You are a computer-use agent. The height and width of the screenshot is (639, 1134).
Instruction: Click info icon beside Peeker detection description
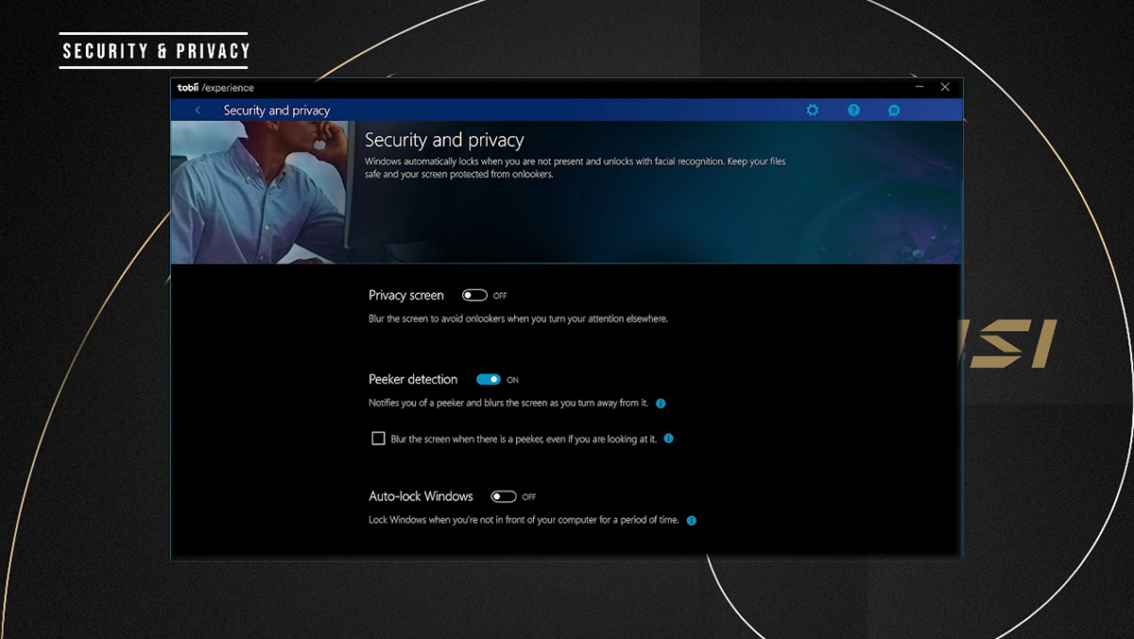(661, 404)
